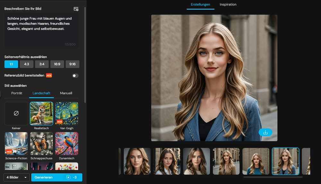The width and height of the screenshot is (321, 184).
Task: Click the Stil auswählen heading
Action: pos(15,86)
